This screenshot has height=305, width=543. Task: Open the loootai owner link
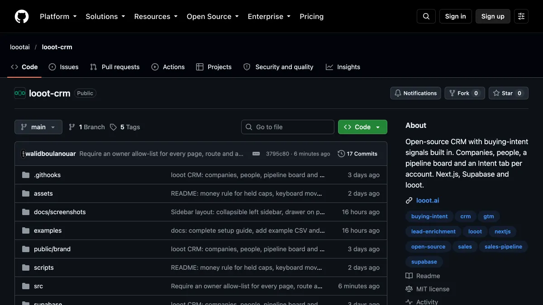pos(20,47)
